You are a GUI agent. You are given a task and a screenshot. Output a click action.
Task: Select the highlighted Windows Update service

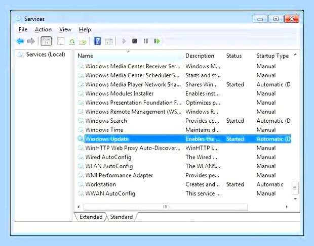point(184,139)
